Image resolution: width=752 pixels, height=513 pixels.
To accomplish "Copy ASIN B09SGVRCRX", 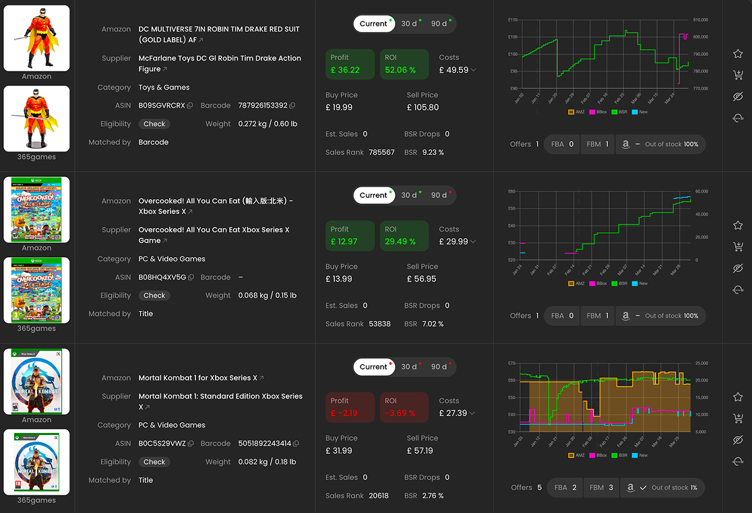I will click(x=190, y=106).
